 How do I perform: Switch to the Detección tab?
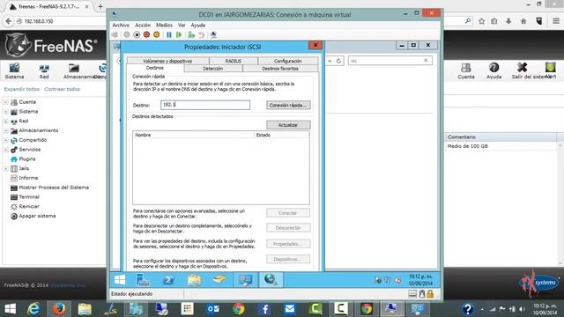[213, 69]
